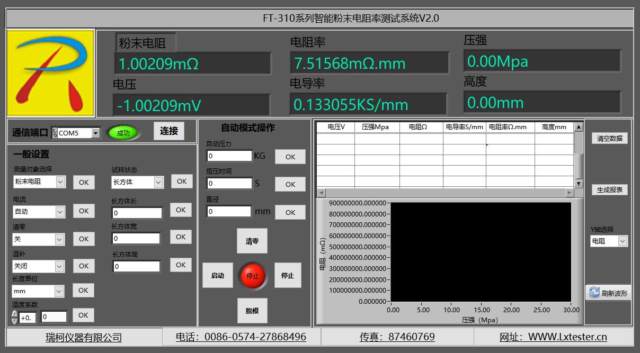
Task: Click the company logo image
Action: click(51, 73)
